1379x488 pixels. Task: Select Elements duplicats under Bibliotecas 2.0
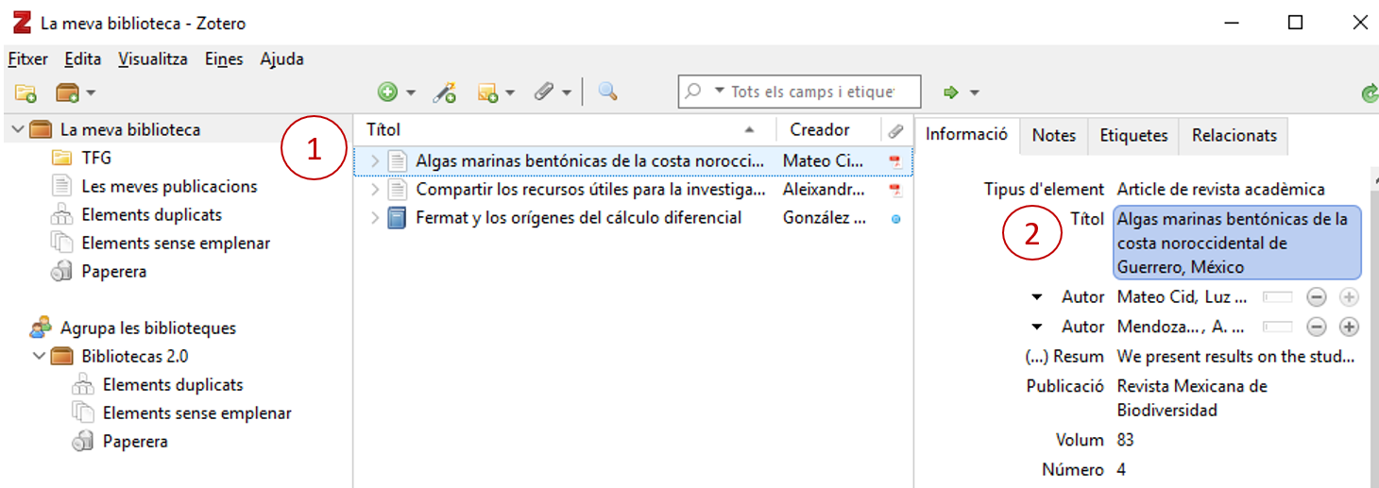coord(173,384)
